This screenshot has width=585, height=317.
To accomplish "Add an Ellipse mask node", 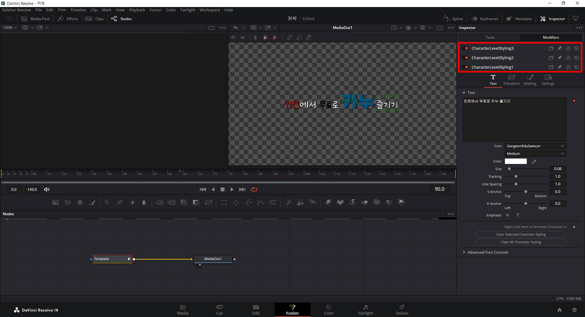I will [x=236, y=202].
